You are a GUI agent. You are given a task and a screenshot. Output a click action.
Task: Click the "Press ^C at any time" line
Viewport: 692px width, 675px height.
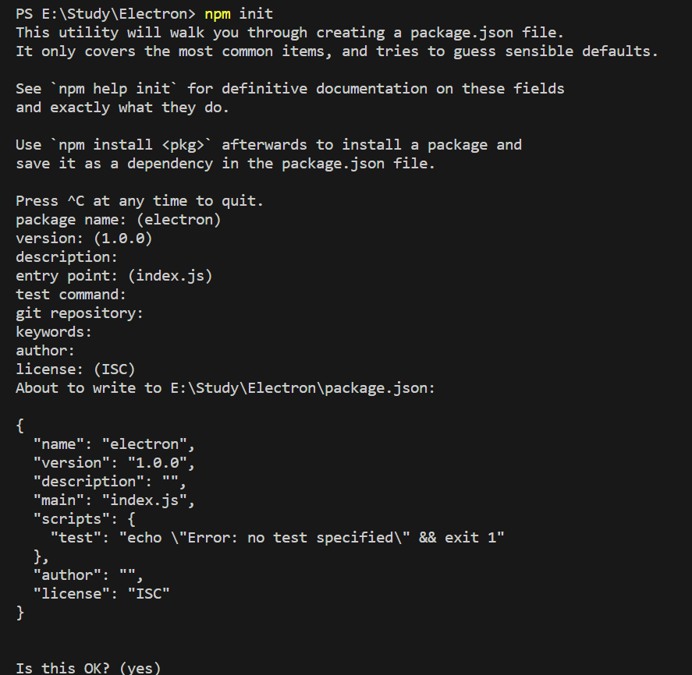(140, 201)
